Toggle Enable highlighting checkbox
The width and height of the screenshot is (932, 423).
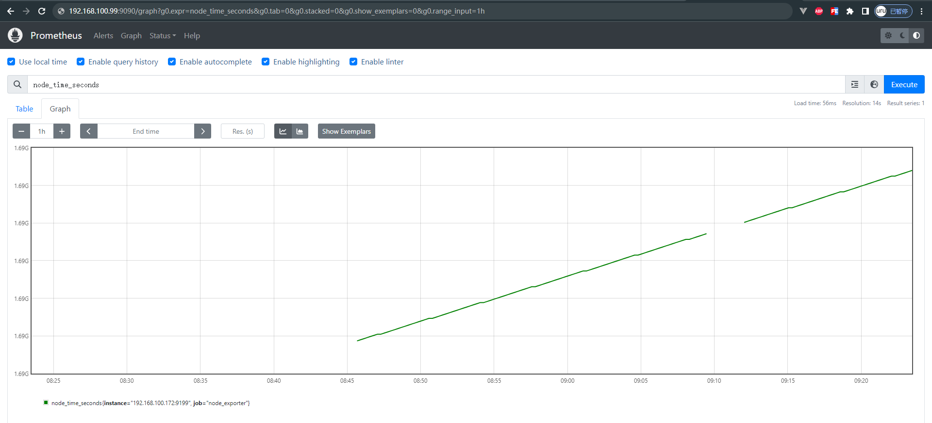[x=266, y=62]
